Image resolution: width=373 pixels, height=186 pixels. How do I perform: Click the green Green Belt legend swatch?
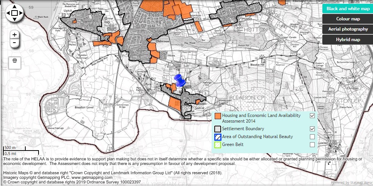tap(218, 144)
